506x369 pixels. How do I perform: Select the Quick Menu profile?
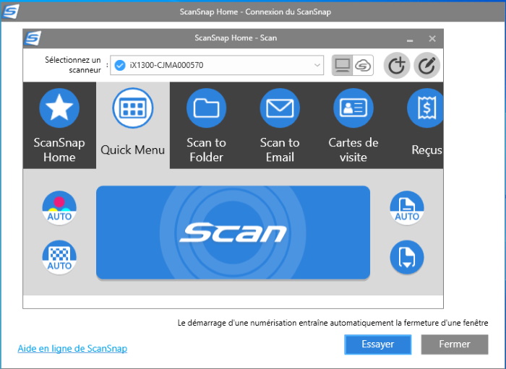click(133, 125)
